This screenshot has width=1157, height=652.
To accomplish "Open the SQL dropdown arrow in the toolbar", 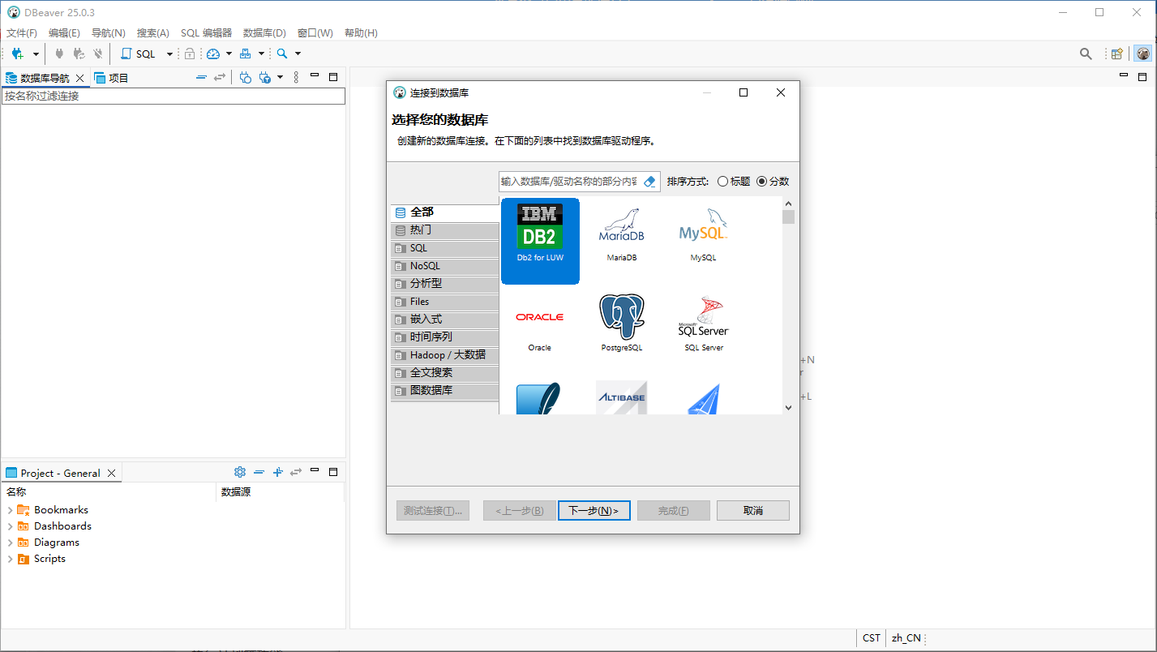I will [168, 54].
